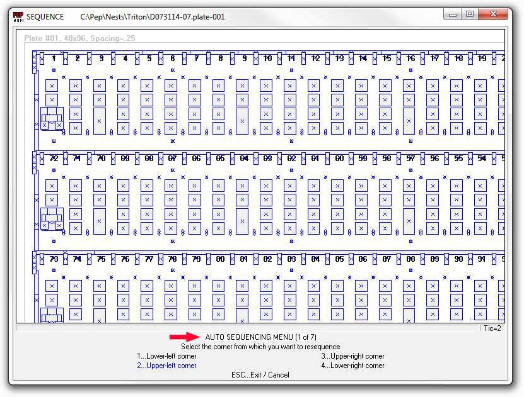Click part number 81 in the bottom row
The image size is (524, 397).
click(244, 259)
